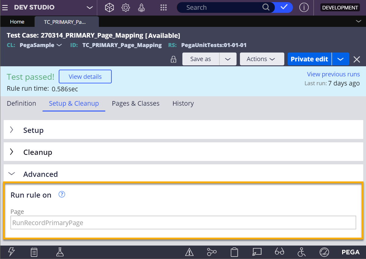Open the settings gear icon in header

click(126, 8)
